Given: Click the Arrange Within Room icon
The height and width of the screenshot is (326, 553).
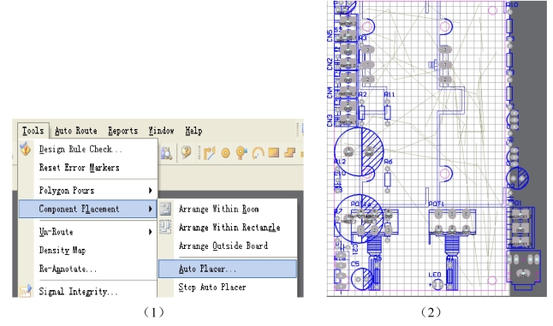Looking at the screenshot, I should pyautogui.click(x=165, y=209).
